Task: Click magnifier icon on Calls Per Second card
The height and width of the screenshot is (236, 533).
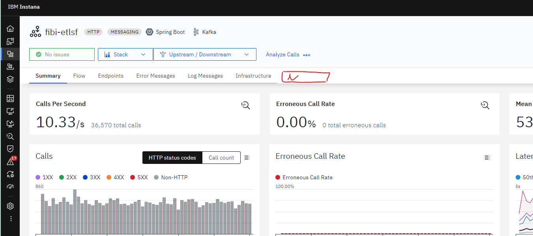Action: tap(246, 105)
